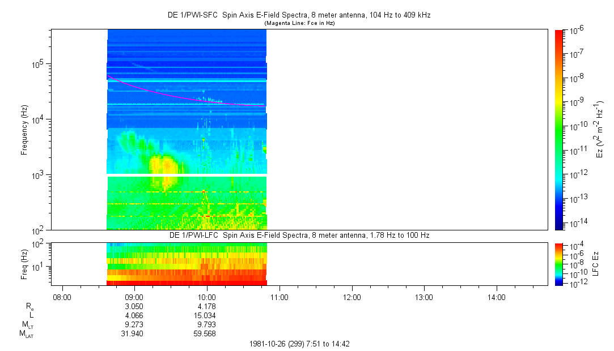Click the upper Ez color scale bar
Viewport: 614px width, 351px height.
pos(560,130)
